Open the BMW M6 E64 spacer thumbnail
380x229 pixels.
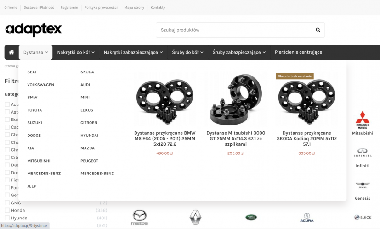click(165, 100)
